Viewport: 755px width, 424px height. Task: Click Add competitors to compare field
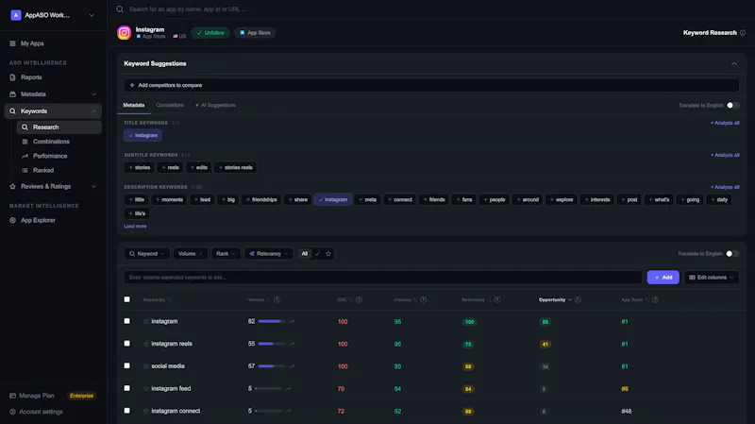click(x=431, y=85)
